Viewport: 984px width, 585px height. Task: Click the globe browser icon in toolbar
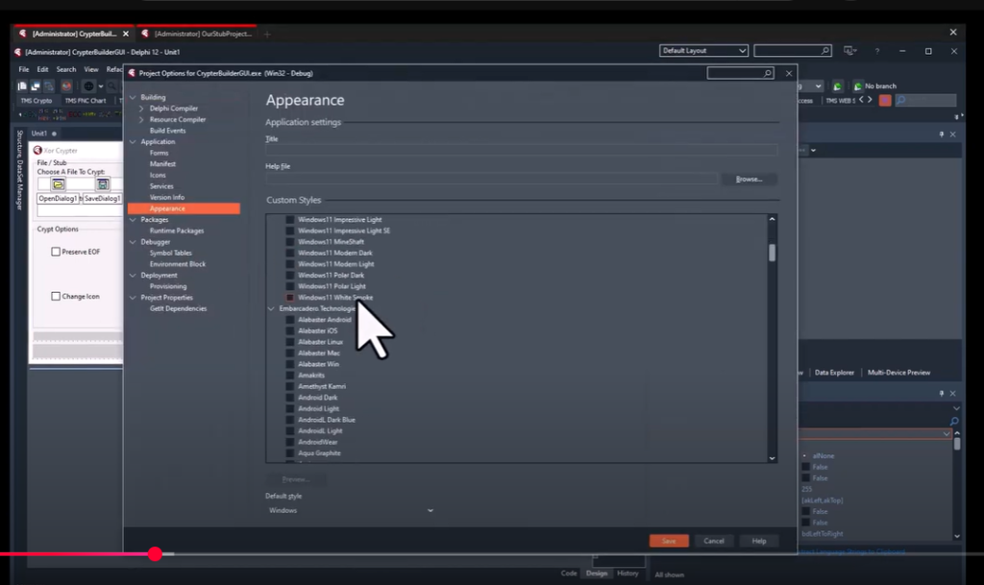click(x=89, y=85)
